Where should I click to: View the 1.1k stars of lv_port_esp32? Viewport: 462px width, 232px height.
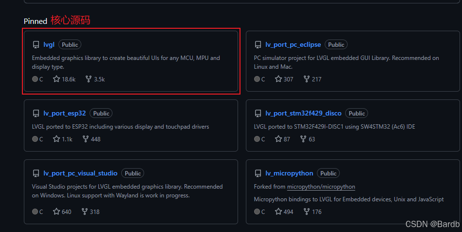pyautogui.click(x=62, y=139)
